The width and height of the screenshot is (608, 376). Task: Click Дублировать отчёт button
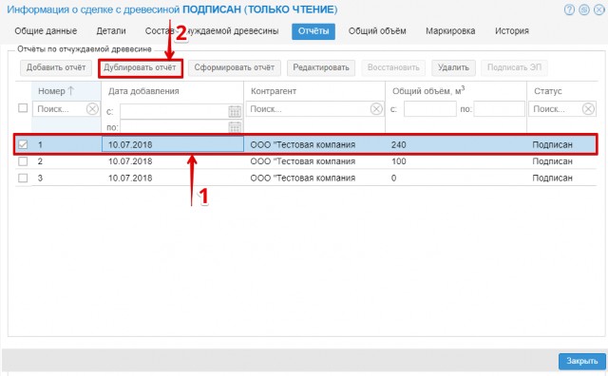click(140, 67)
